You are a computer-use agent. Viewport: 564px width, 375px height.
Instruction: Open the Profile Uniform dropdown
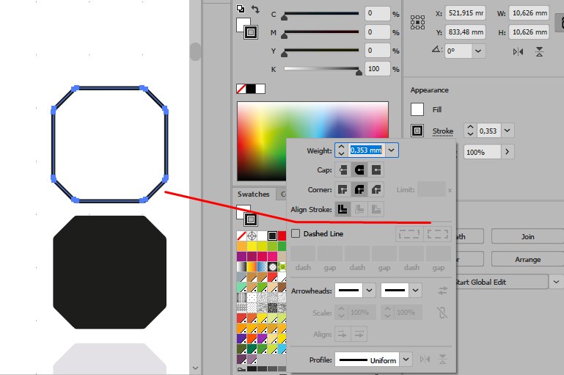tap(406, 359)
